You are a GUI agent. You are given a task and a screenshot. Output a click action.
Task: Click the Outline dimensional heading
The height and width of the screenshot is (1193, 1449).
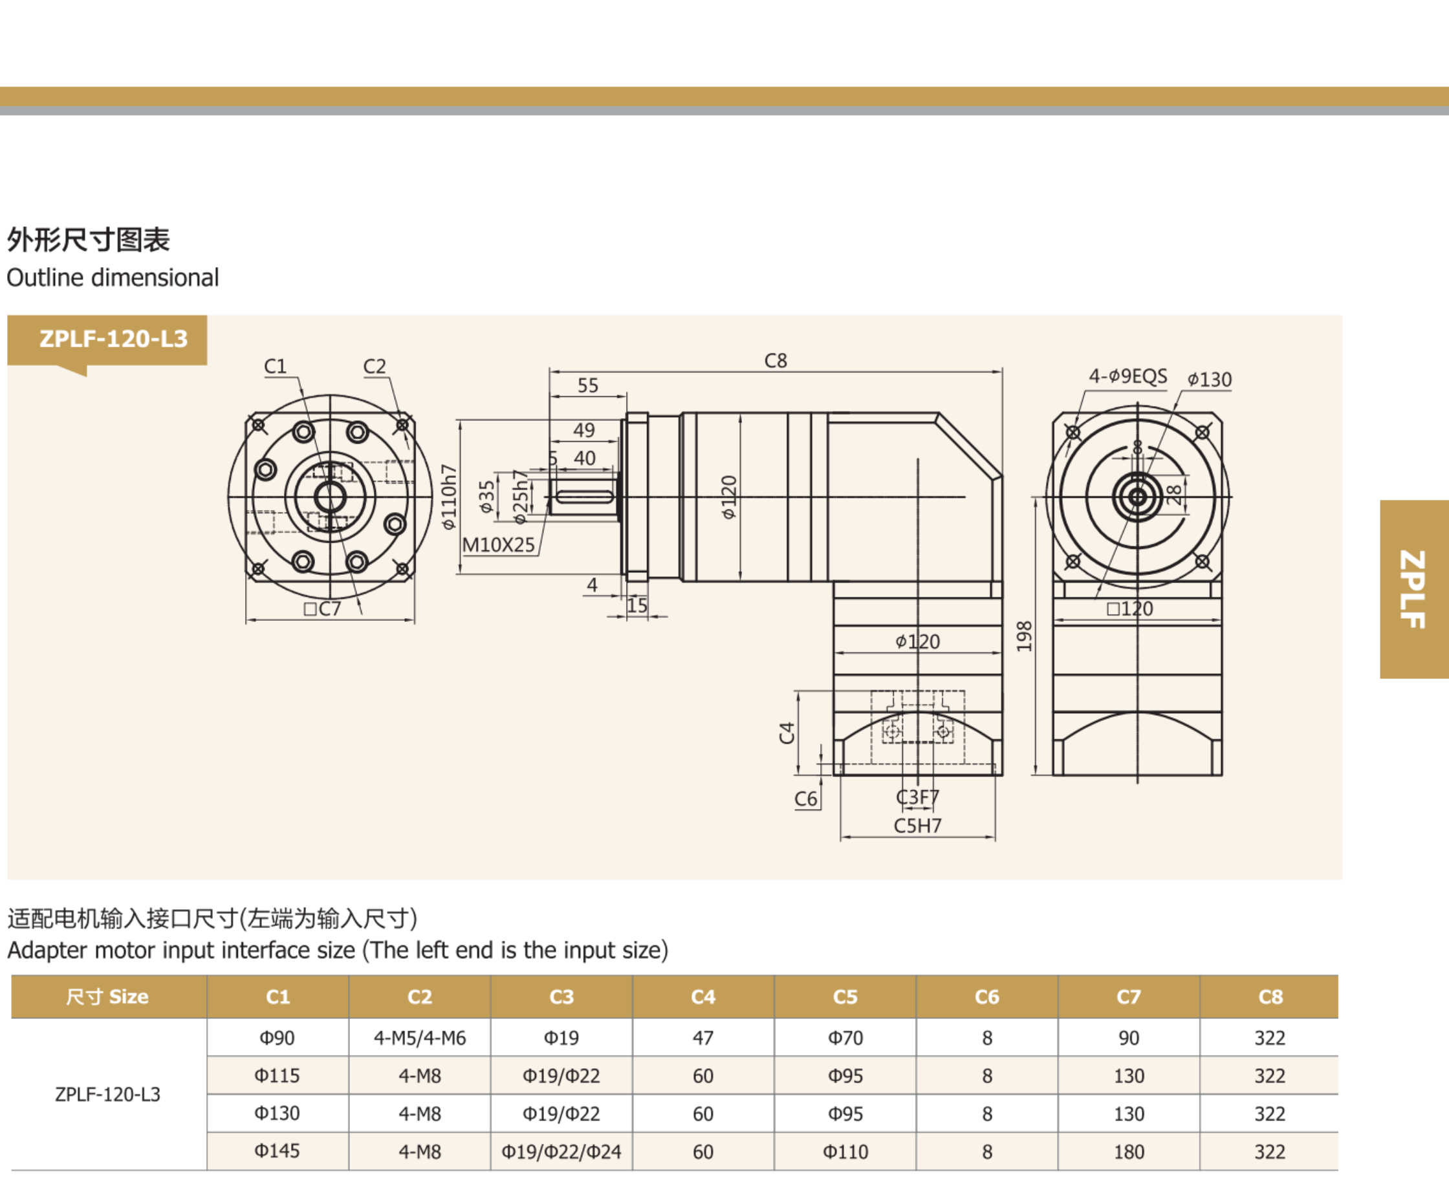pyautogui.click(x=113, y=277)
